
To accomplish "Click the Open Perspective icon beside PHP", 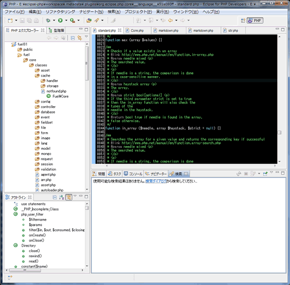I will [x=243, y=20].
